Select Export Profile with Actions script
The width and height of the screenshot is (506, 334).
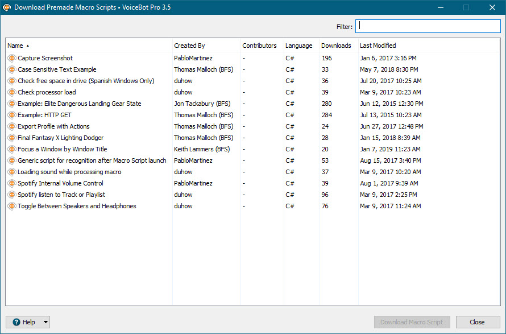click(53, 126)
